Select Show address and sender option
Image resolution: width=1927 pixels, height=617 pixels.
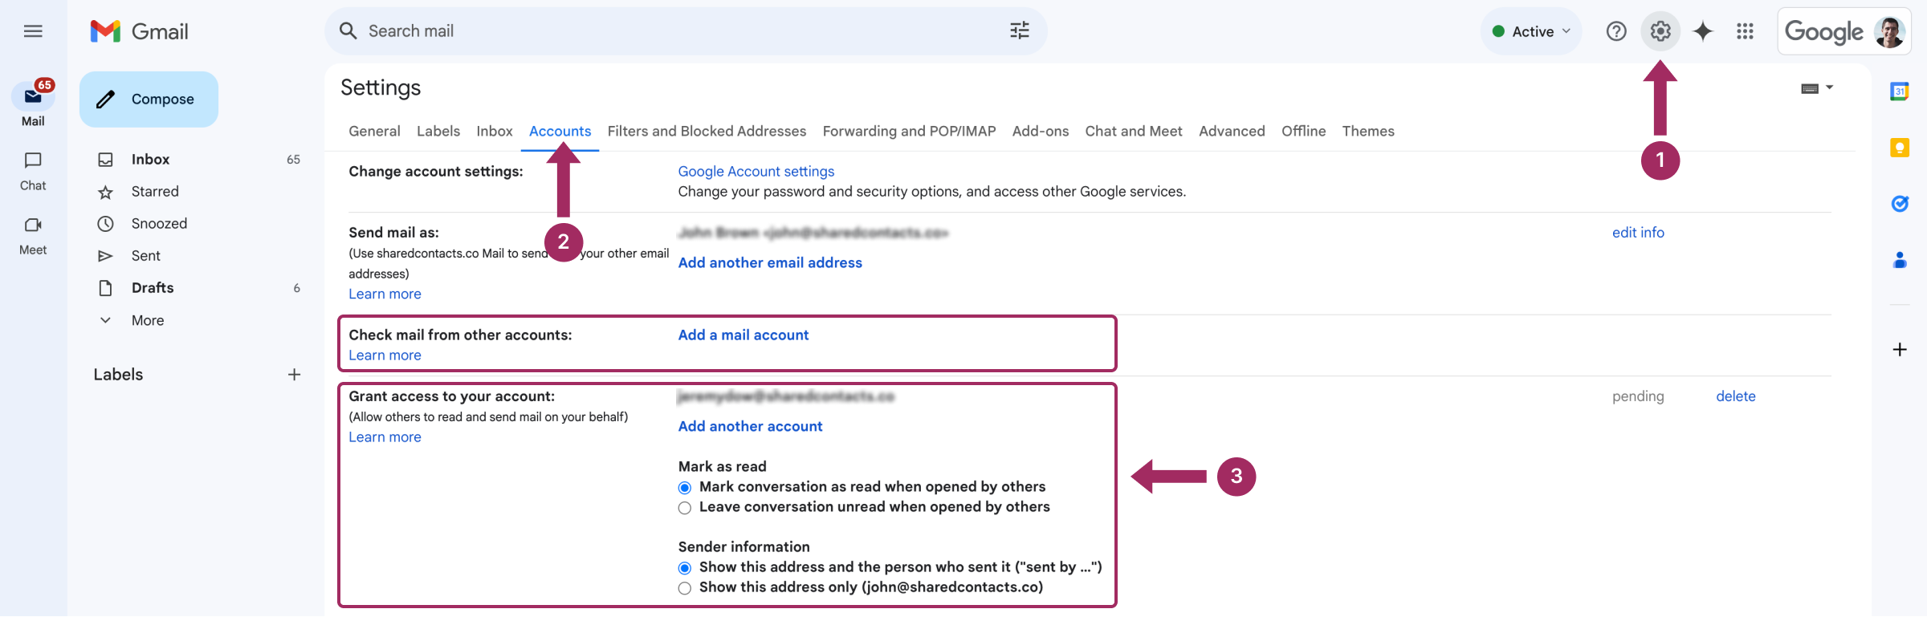685,568
